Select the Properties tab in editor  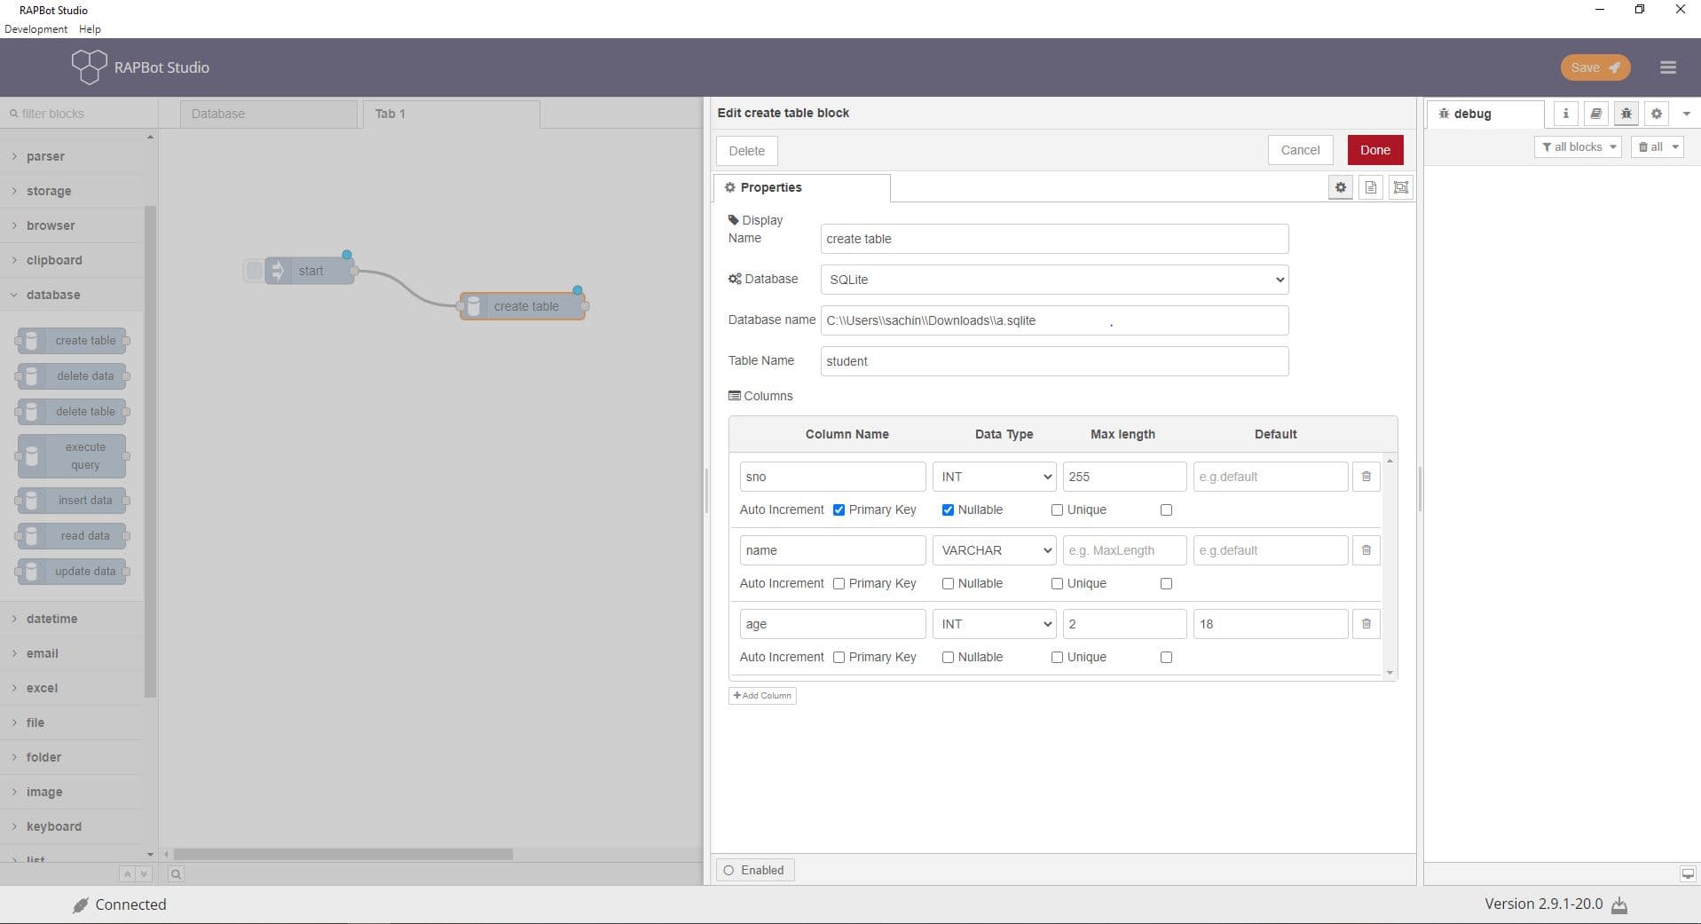[x=801, y=187]
